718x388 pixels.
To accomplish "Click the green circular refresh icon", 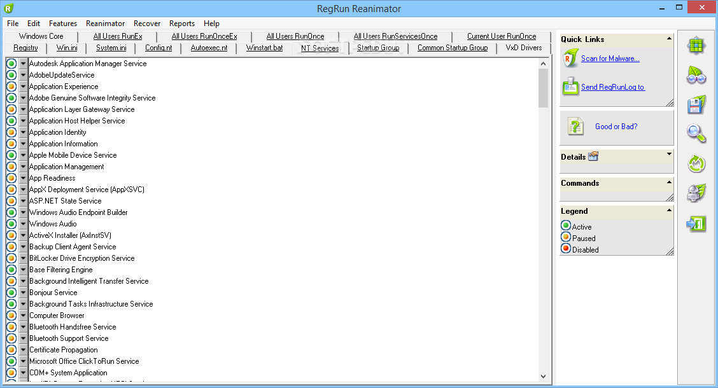I will point(696,164).
